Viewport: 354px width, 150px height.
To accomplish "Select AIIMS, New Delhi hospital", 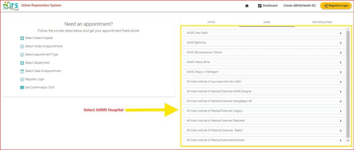I will [x=265, y=33].
